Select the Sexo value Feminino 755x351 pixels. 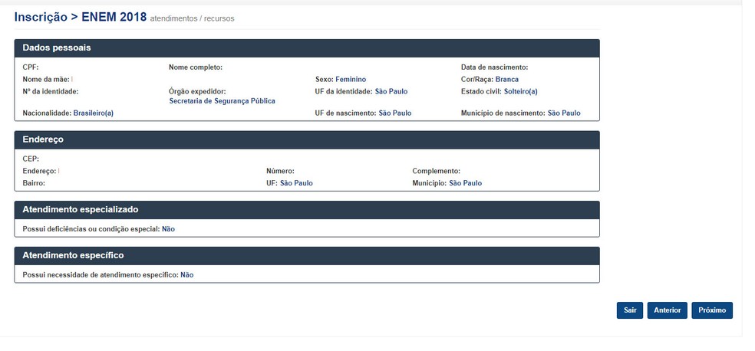351,79
